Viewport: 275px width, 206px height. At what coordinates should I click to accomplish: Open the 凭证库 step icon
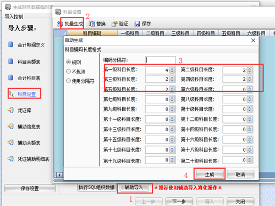click(x=10, y=110)
